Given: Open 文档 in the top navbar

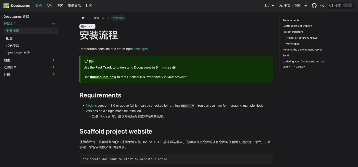Looking at the screenshot, I should (x=38, y=6).
